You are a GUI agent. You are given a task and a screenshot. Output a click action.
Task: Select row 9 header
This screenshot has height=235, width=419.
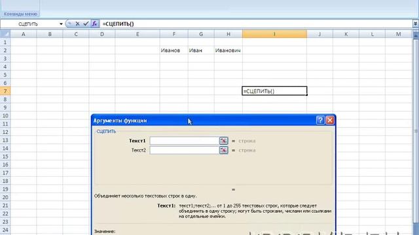5,107
